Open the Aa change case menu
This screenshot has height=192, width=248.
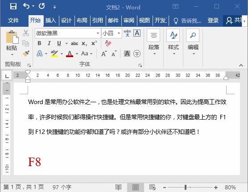click(x=87, y=54)
